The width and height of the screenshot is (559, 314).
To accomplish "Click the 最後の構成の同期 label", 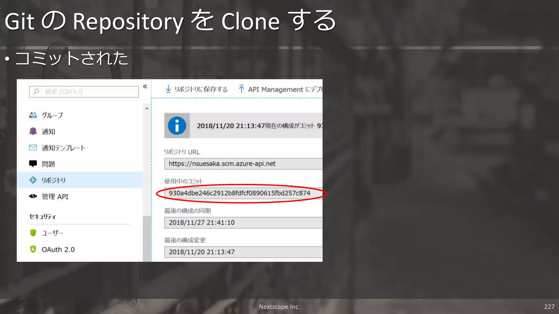I will click(188, 211).
